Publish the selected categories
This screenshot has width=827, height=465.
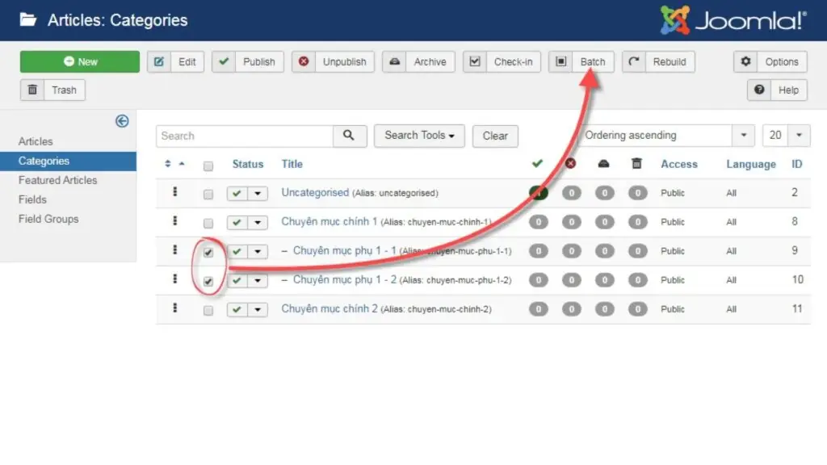(x=247, y=61)
